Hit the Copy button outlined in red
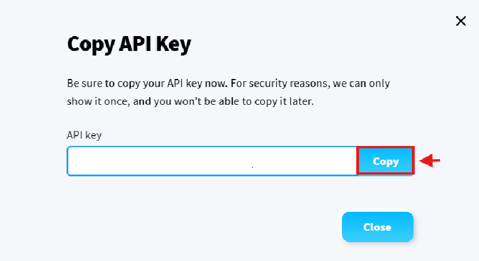This screenshot has width=479, height=261. (385, 161)
